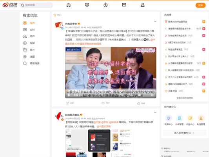Open hot search item ranked 10
209x157 pixels.
click(x=173, y=91)
